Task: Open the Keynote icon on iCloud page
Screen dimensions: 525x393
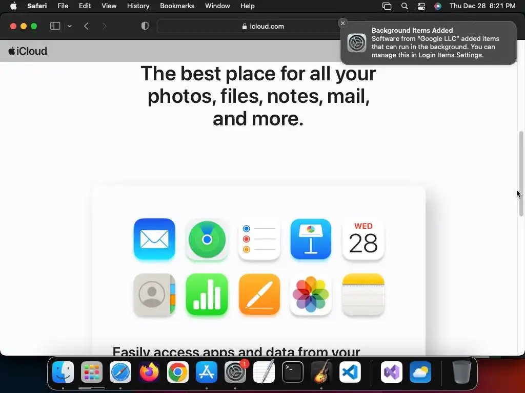Action: (311, 239)
